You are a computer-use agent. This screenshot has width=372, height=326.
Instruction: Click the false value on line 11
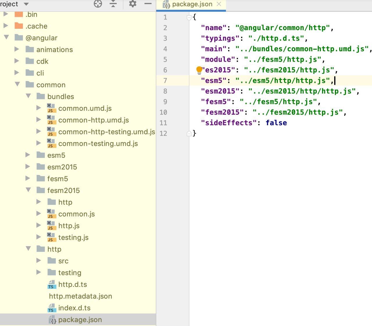(276, 123)
